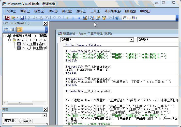Select Form_计件工票打印 in the project tree
181x127 pixels.
(35, 48)
